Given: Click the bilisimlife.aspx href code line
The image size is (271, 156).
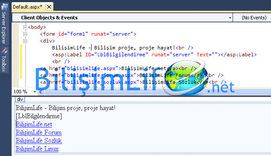Looking at the screenshot, I should coord(118,68).
